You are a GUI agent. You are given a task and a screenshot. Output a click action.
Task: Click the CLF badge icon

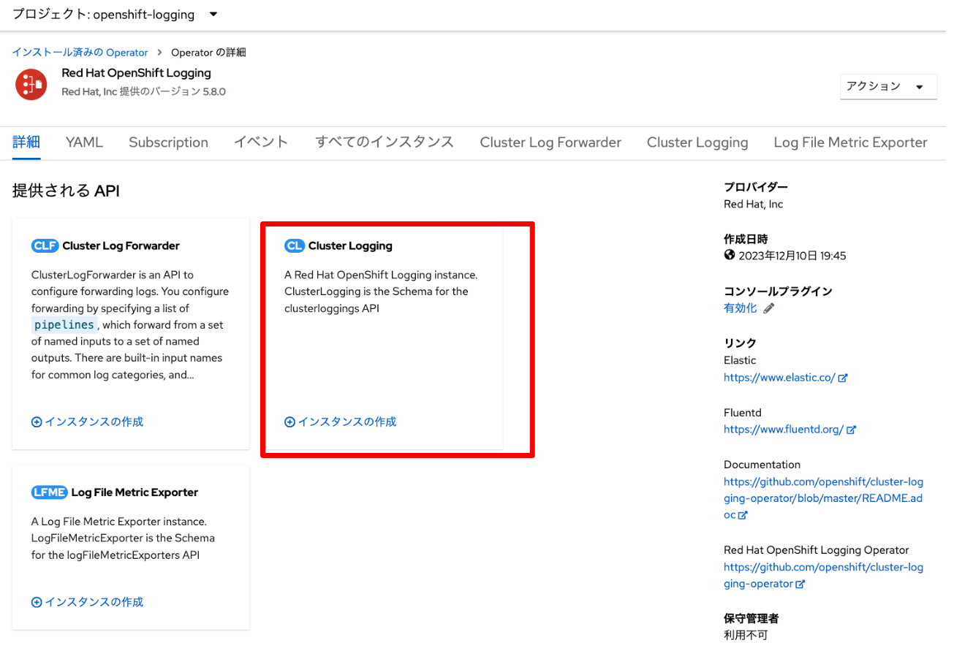click(x=45, y=245)
